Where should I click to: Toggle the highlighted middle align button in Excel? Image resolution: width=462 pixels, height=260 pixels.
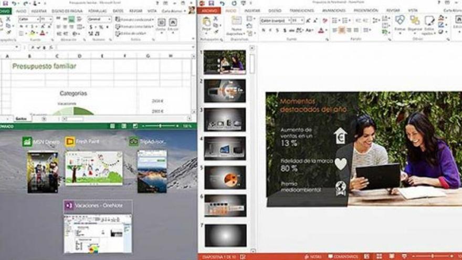click(x=71, y=19)
